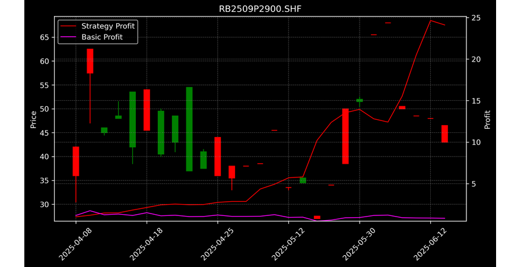Screen dimensions: 521x267
Task: Select the Strategy Profit legend label
Action: click(108, 26)
